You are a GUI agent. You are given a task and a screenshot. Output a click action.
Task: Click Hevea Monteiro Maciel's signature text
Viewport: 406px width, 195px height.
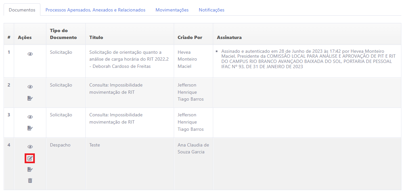306,59
